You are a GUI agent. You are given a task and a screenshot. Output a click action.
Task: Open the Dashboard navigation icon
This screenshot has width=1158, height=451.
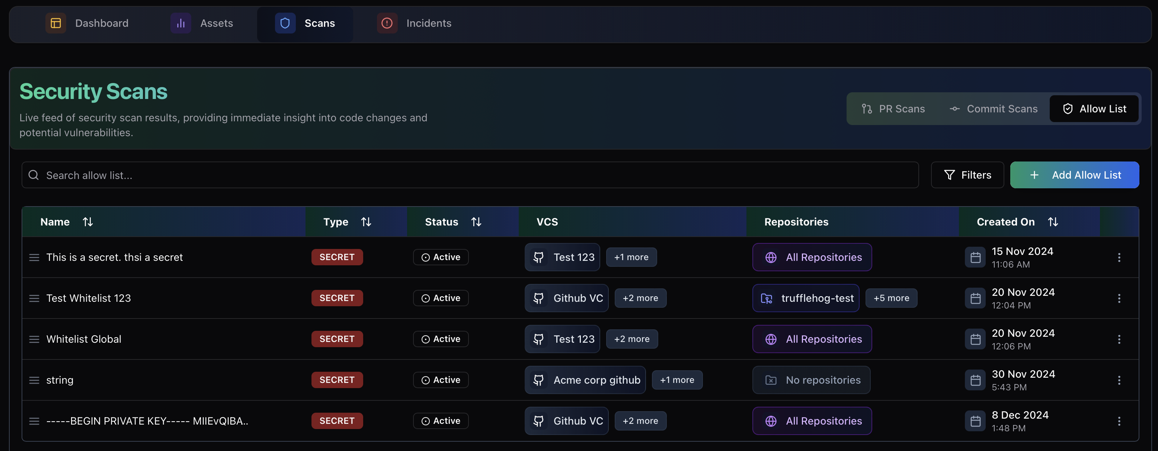(x=56, y=23)
